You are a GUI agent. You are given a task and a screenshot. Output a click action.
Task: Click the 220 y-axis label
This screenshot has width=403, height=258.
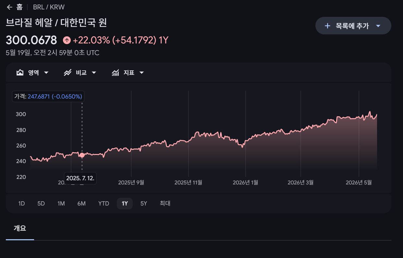click(x=21, y=177)
